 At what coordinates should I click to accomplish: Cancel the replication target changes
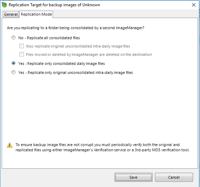(x=174, y=177)
